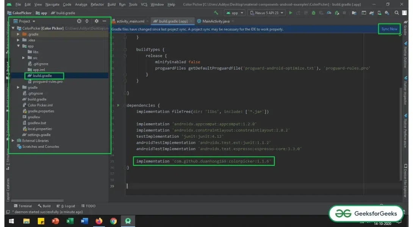The width and height of the screenshot is (413, 227).
Task: Click the Sync Now link
Action: click(389, 29)
